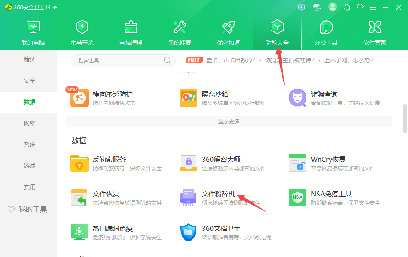The height and width of the screenshot is (257, 408).
Task: Expand the 显示更多 section
Action: pos(228,121)
